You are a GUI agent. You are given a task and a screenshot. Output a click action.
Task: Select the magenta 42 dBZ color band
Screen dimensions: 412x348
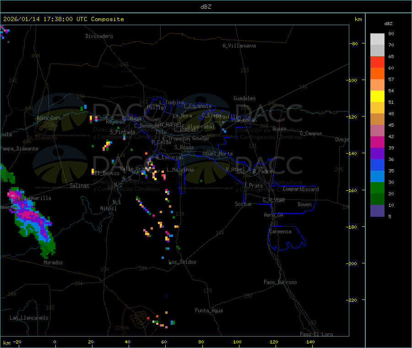point(377,142)
